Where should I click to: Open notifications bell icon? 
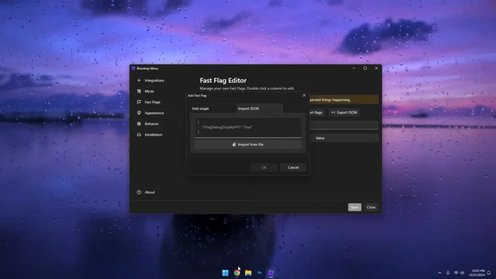(489, 273)
